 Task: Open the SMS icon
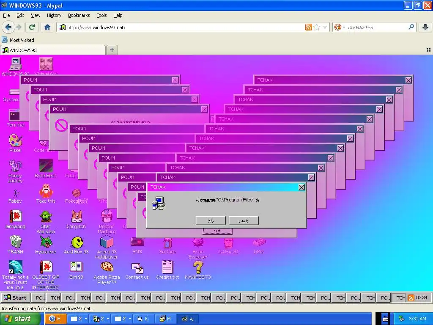coord(137,242)
